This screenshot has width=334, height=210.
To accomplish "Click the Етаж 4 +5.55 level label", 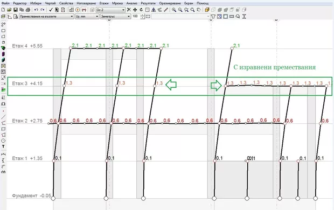I will pos(27,46).
